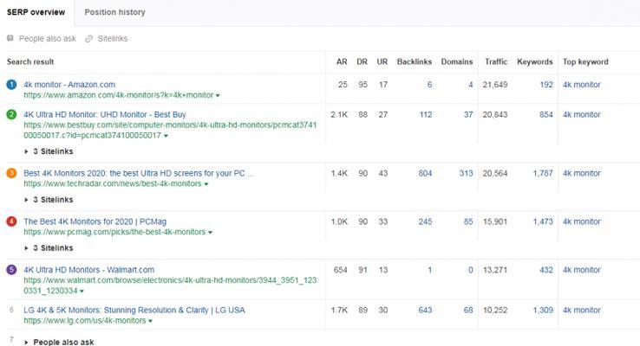
Task: Click the Domains column header
Action: tap(457, 62)
